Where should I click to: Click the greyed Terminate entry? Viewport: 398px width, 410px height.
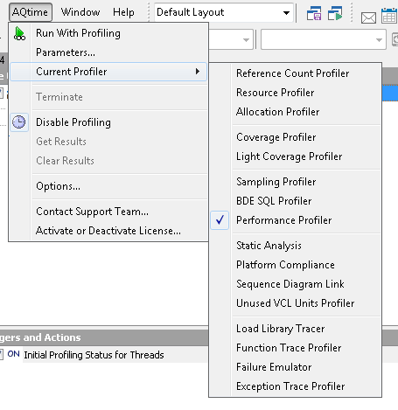click(108, 97)
